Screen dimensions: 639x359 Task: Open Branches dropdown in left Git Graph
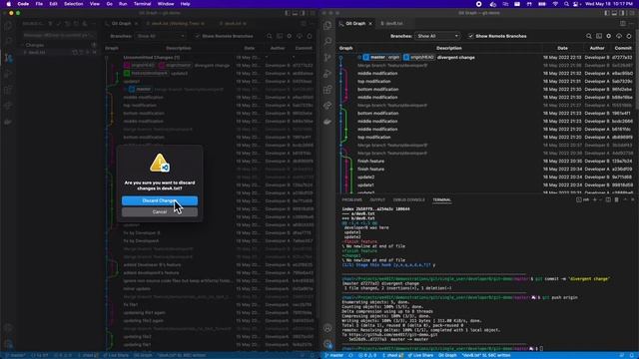tap(160, 36)
